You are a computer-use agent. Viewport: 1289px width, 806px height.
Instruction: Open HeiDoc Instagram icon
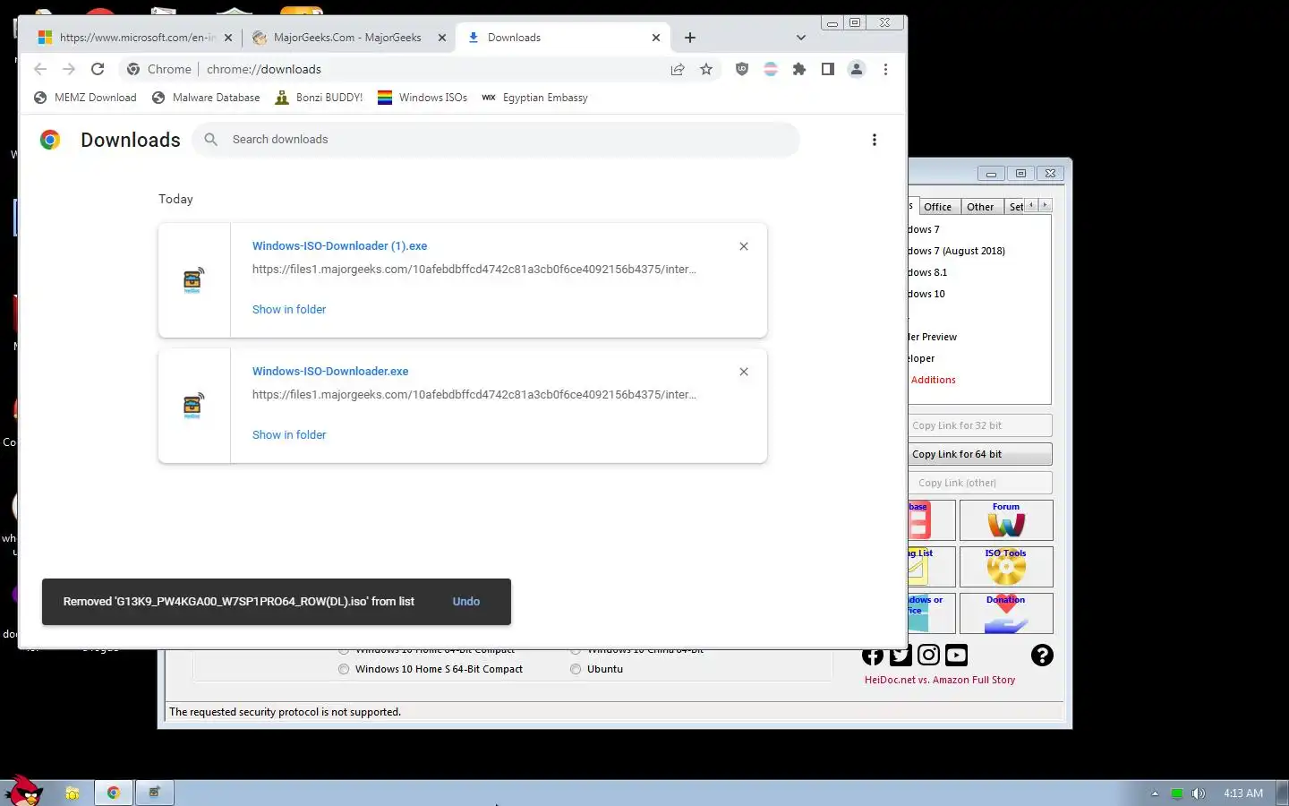pyautogui.click(x=929, y=656)
